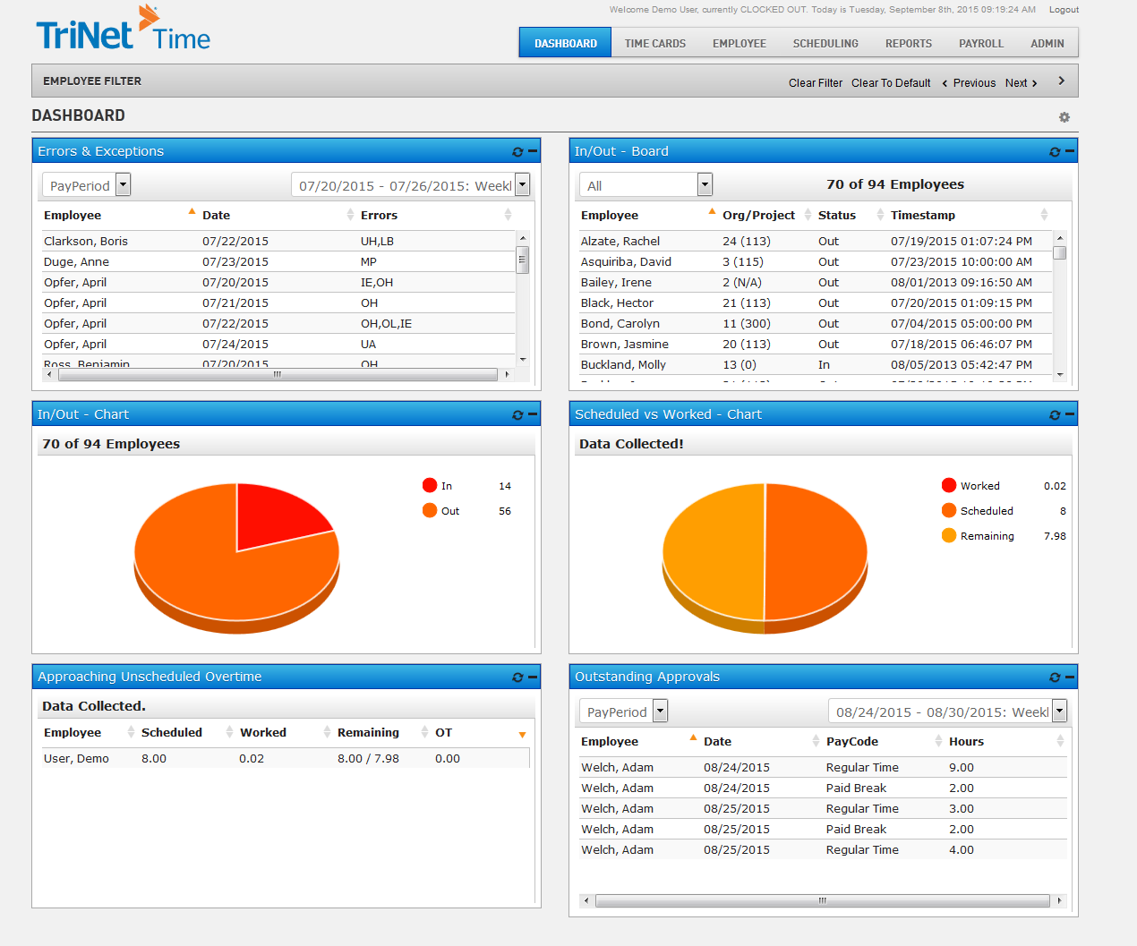Click the Logout link
The image size is (1137, 946).
click(x=1063, y=9)
